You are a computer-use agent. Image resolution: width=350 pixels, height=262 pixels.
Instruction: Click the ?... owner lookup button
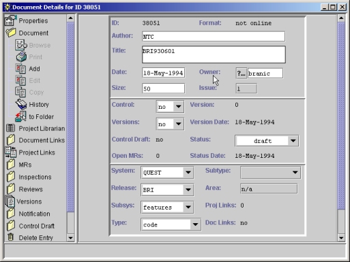pos(241,73)
